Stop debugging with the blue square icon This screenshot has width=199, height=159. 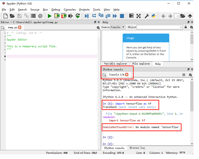pos(122,16)
